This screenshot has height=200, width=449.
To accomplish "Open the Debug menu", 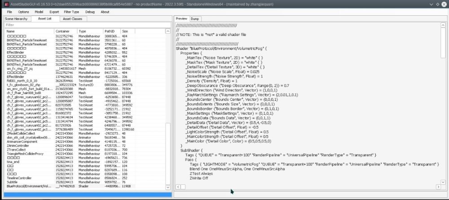I will [x=89, y=12].
